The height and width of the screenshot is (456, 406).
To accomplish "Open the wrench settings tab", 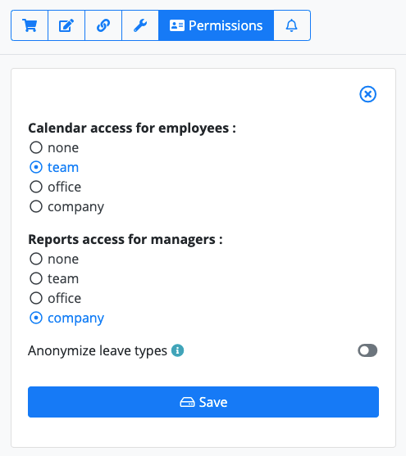I will (x=140, y=25).
